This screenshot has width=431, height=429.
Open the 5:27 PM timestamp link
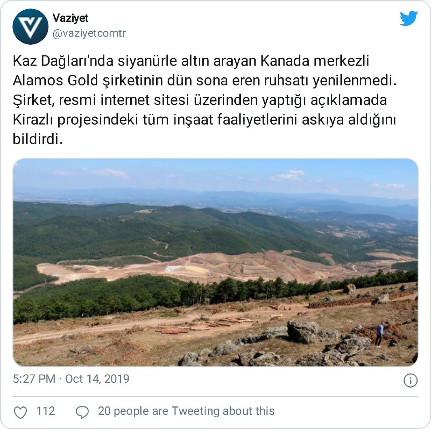tap(34, 379)
